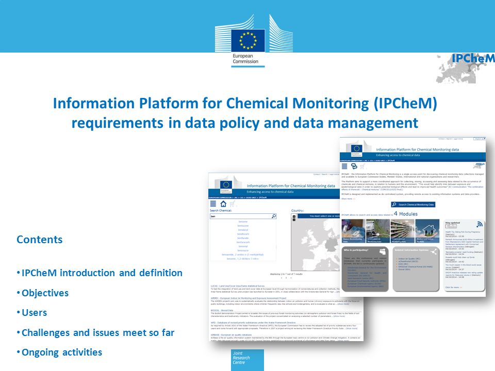The height and width of the screenshot is (371, 495).
Task: Open the AIRBASE European air quality link
Action: 231,335
